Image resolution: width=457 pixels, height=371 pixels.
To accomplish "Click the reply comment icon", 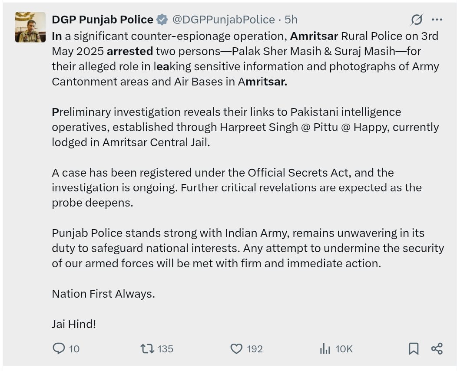I will coord(59,348).
